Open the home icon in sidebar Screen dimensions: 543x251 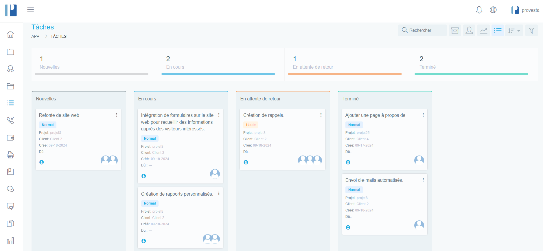point(10,34)
